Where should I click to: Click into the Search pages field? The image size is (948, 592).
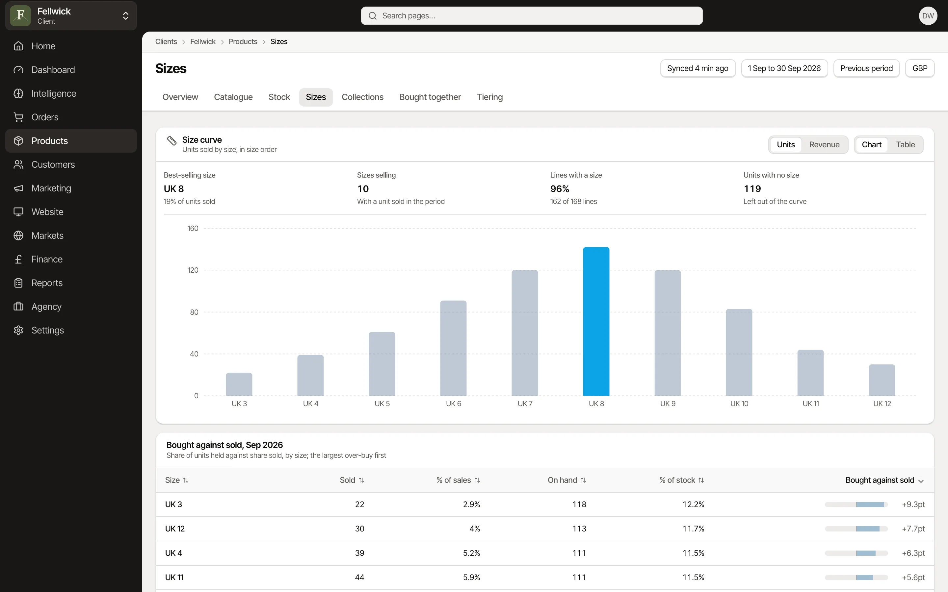click(x=532, y=16)
